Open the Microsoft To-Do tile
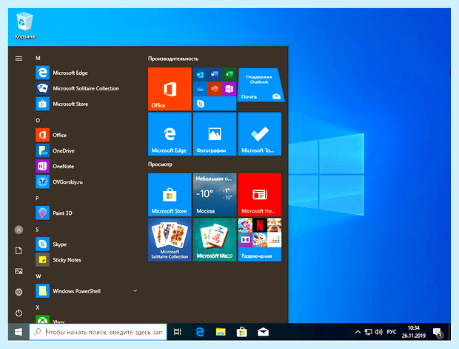459x349 pixels. tap(260, 134)
